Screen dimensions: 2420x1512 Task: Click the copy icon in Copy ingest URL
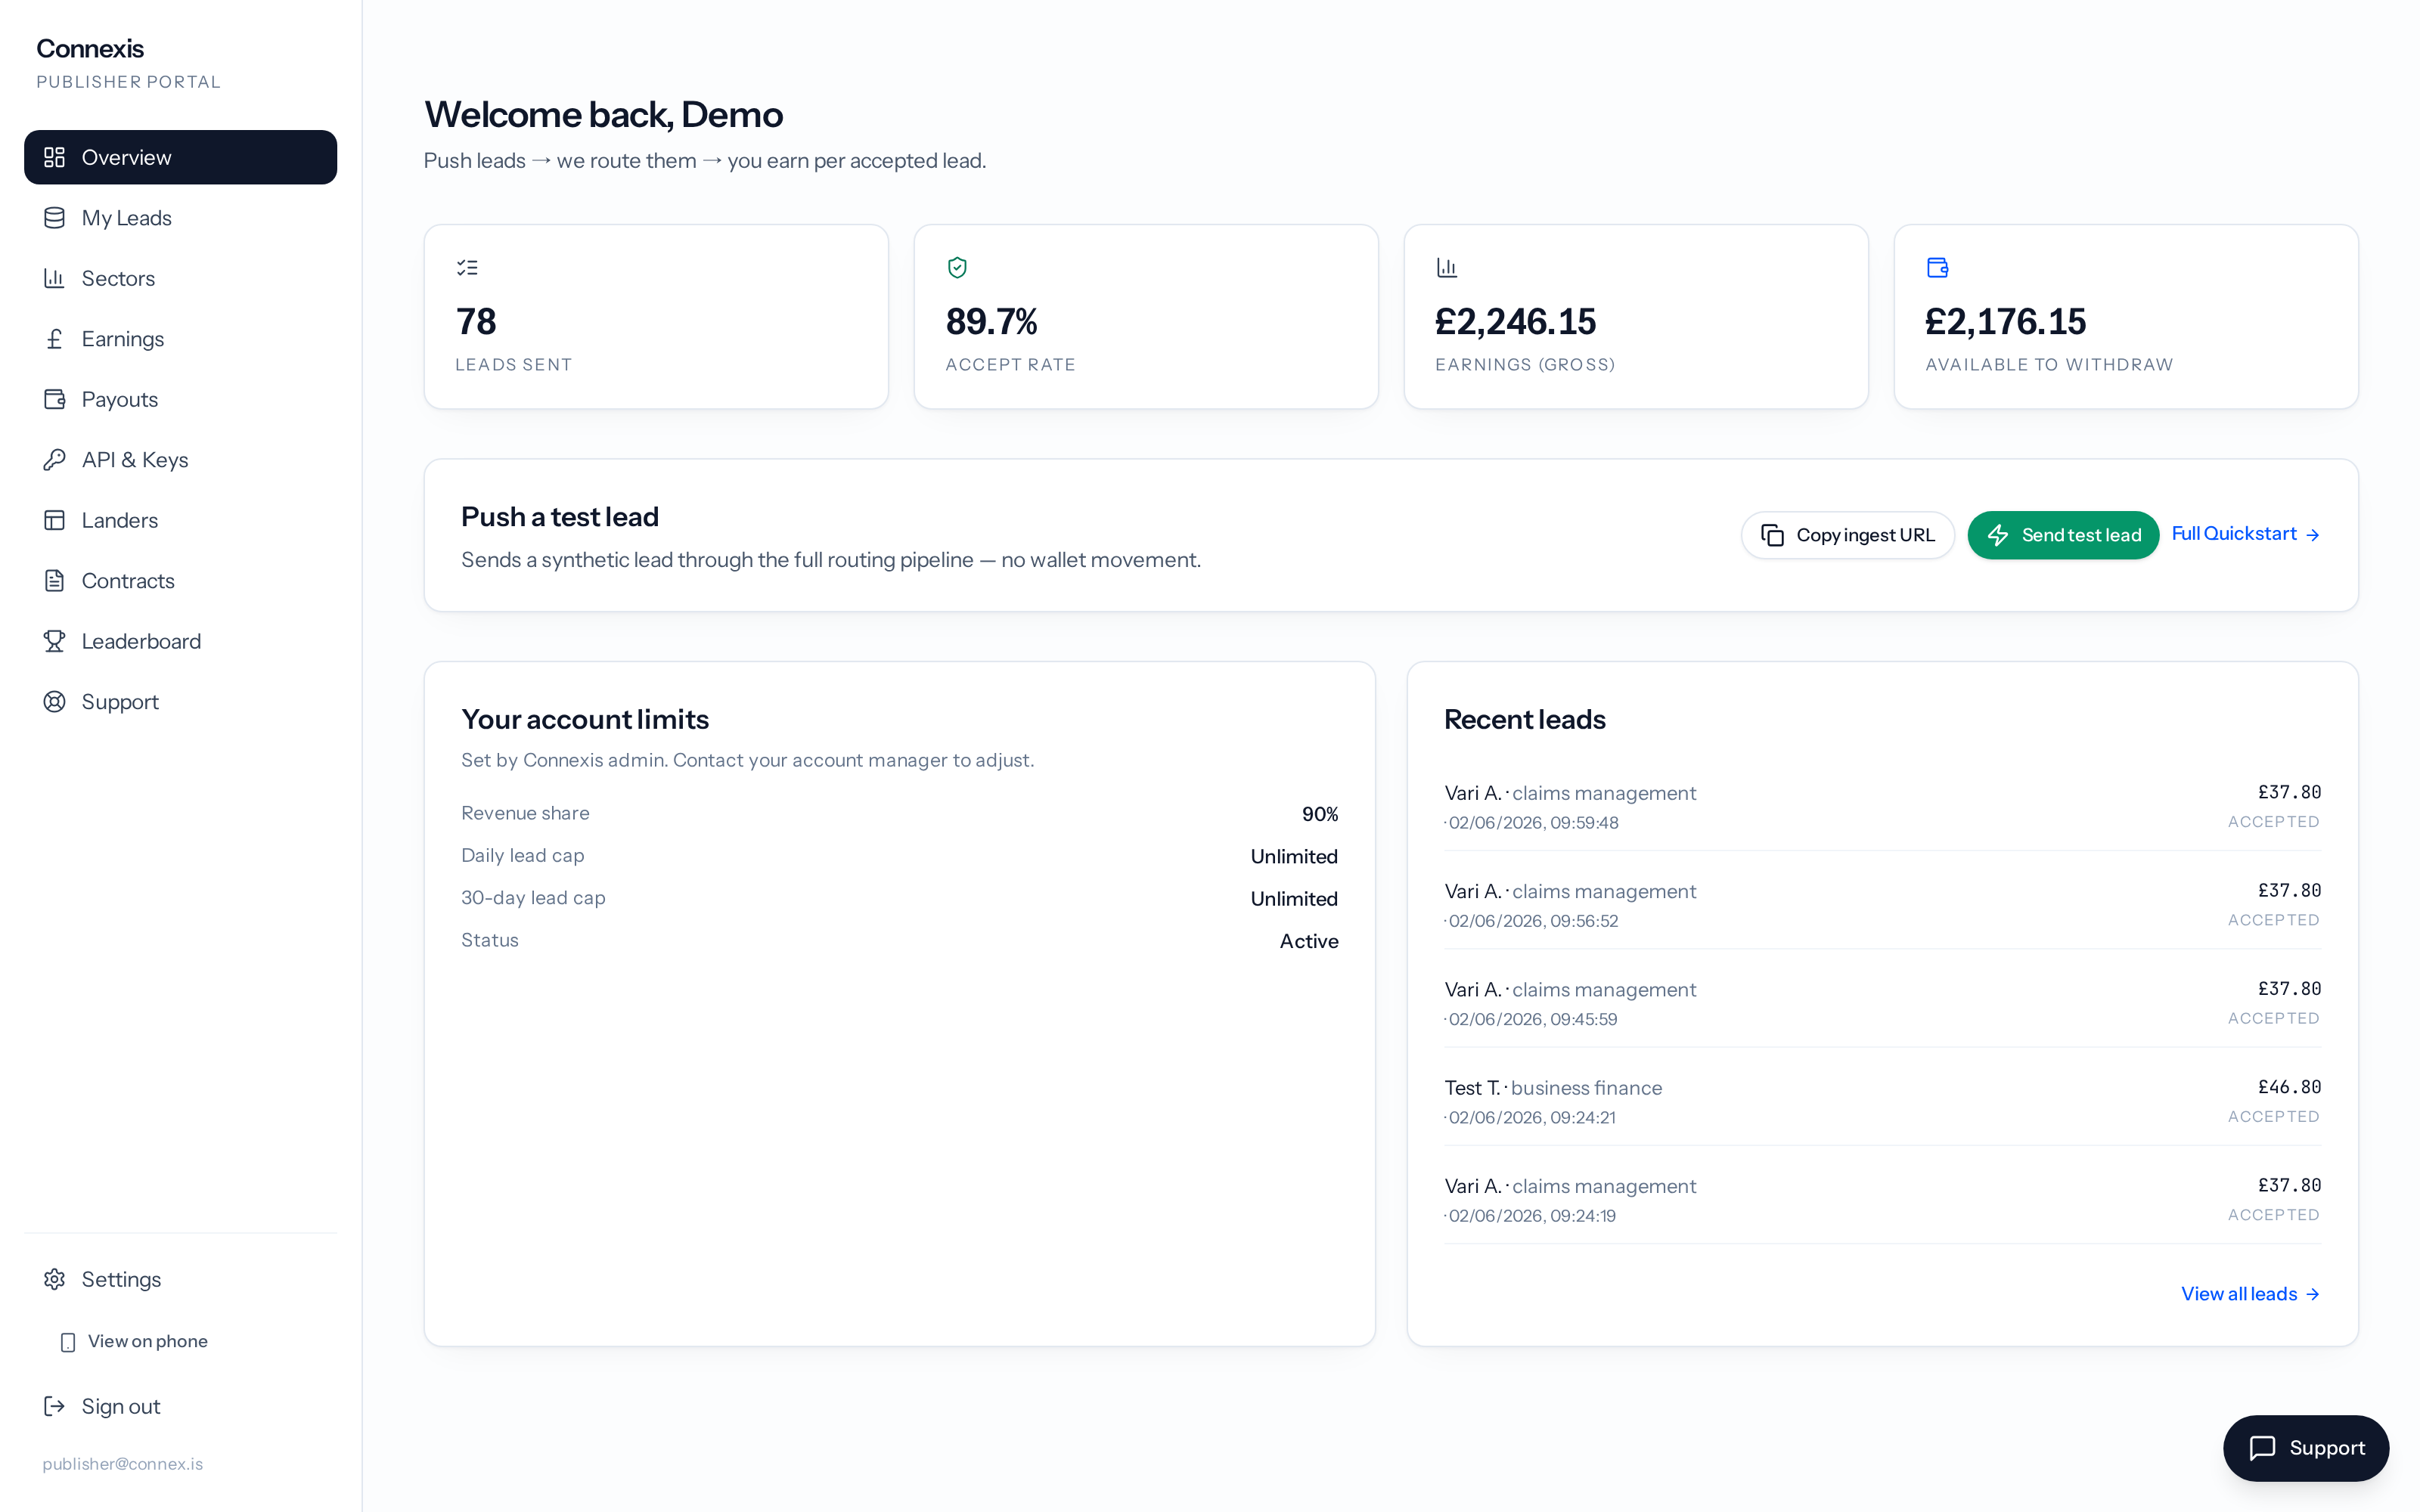(x=1772, y=535)
